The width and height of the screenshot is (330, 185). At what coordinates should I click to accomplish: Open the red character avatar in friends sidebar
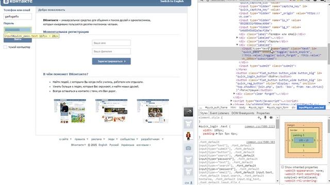tap(188, 136)
